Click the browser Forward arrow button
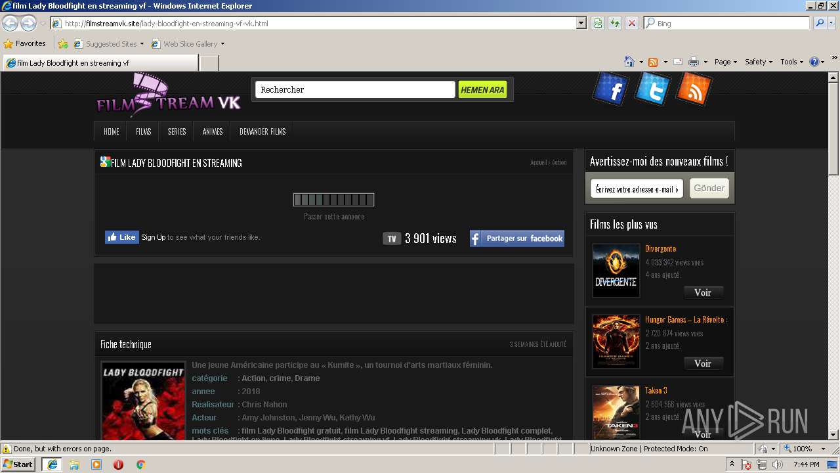Image resolution: width=840 pixels, height=473 pixels. (28, 24)
